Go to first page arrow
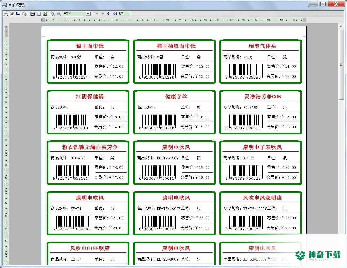This screenshot has height=268, width=347. click(96, 13)
